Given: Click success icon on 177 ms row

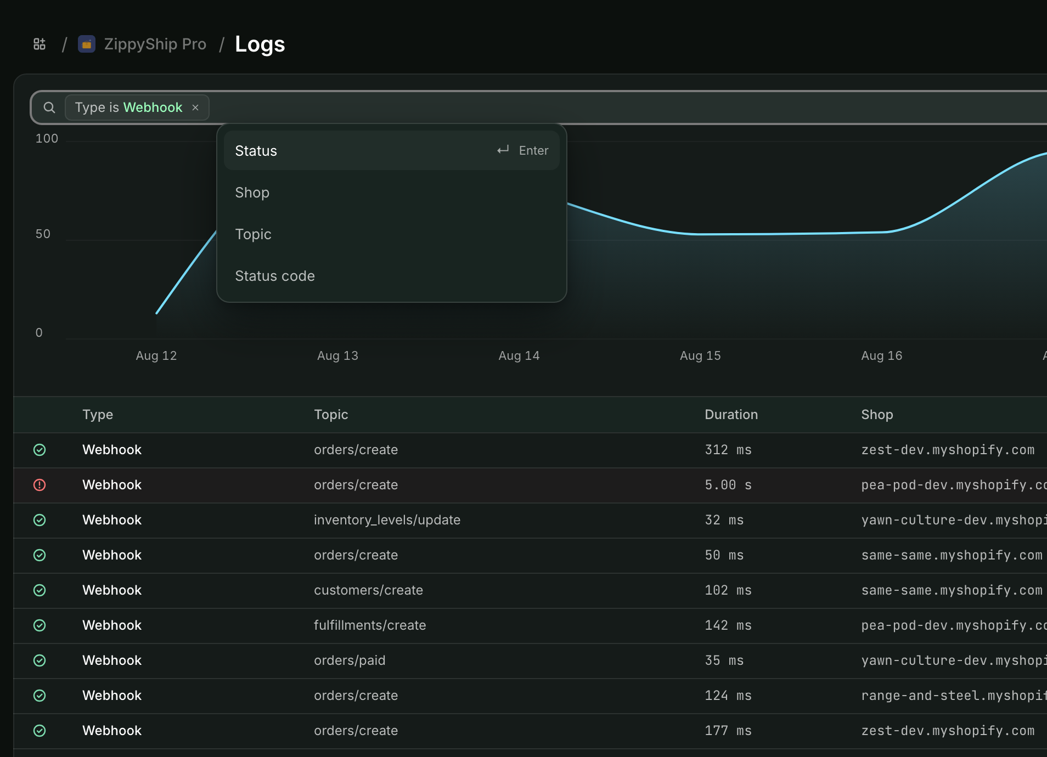Looking at the screenshot, I should (x=40, y=731).
